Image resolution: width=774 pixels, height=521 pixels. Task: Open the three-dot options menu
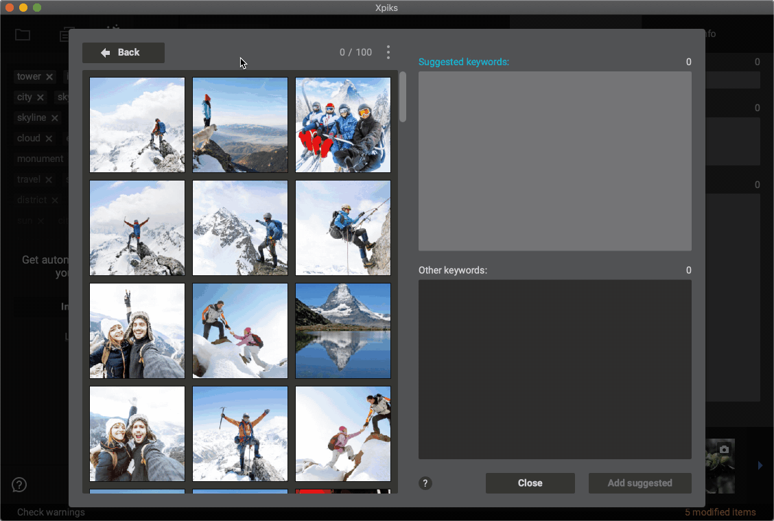(388, 52)
